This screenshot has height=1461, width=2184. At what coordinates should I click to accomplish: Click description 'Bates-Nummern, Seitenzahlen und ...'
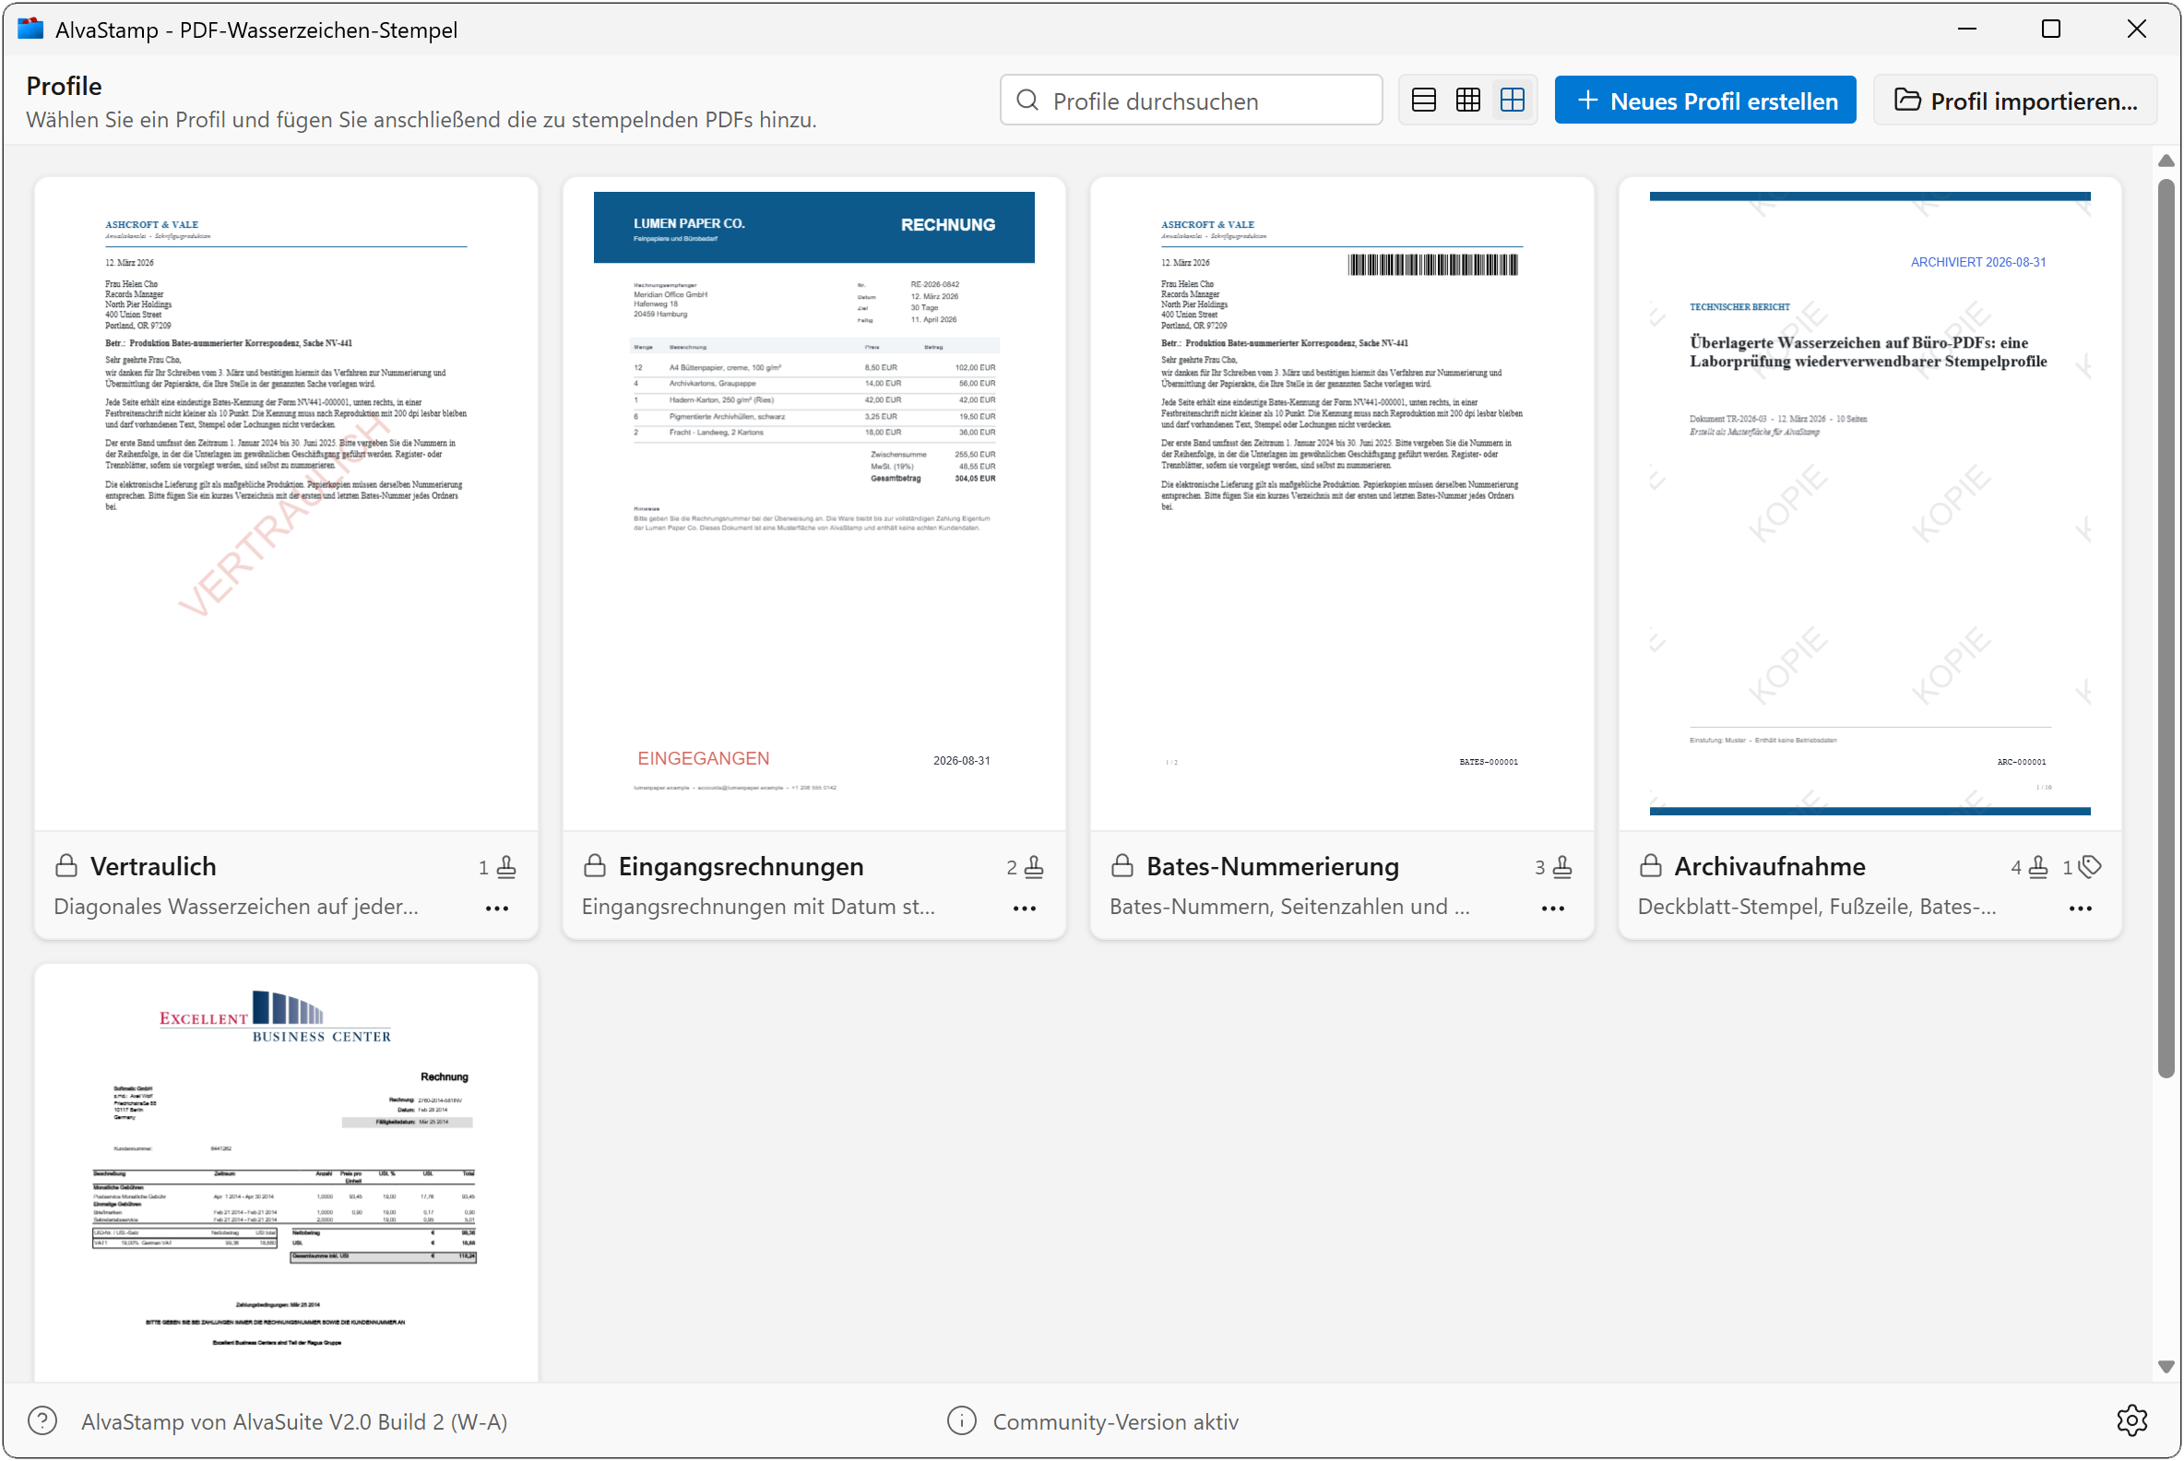coord(1289,907)
